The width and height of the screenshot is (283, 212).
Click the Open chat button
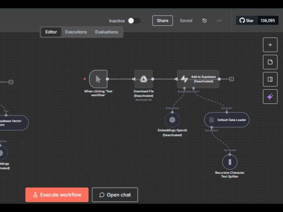tap(115, 195)
